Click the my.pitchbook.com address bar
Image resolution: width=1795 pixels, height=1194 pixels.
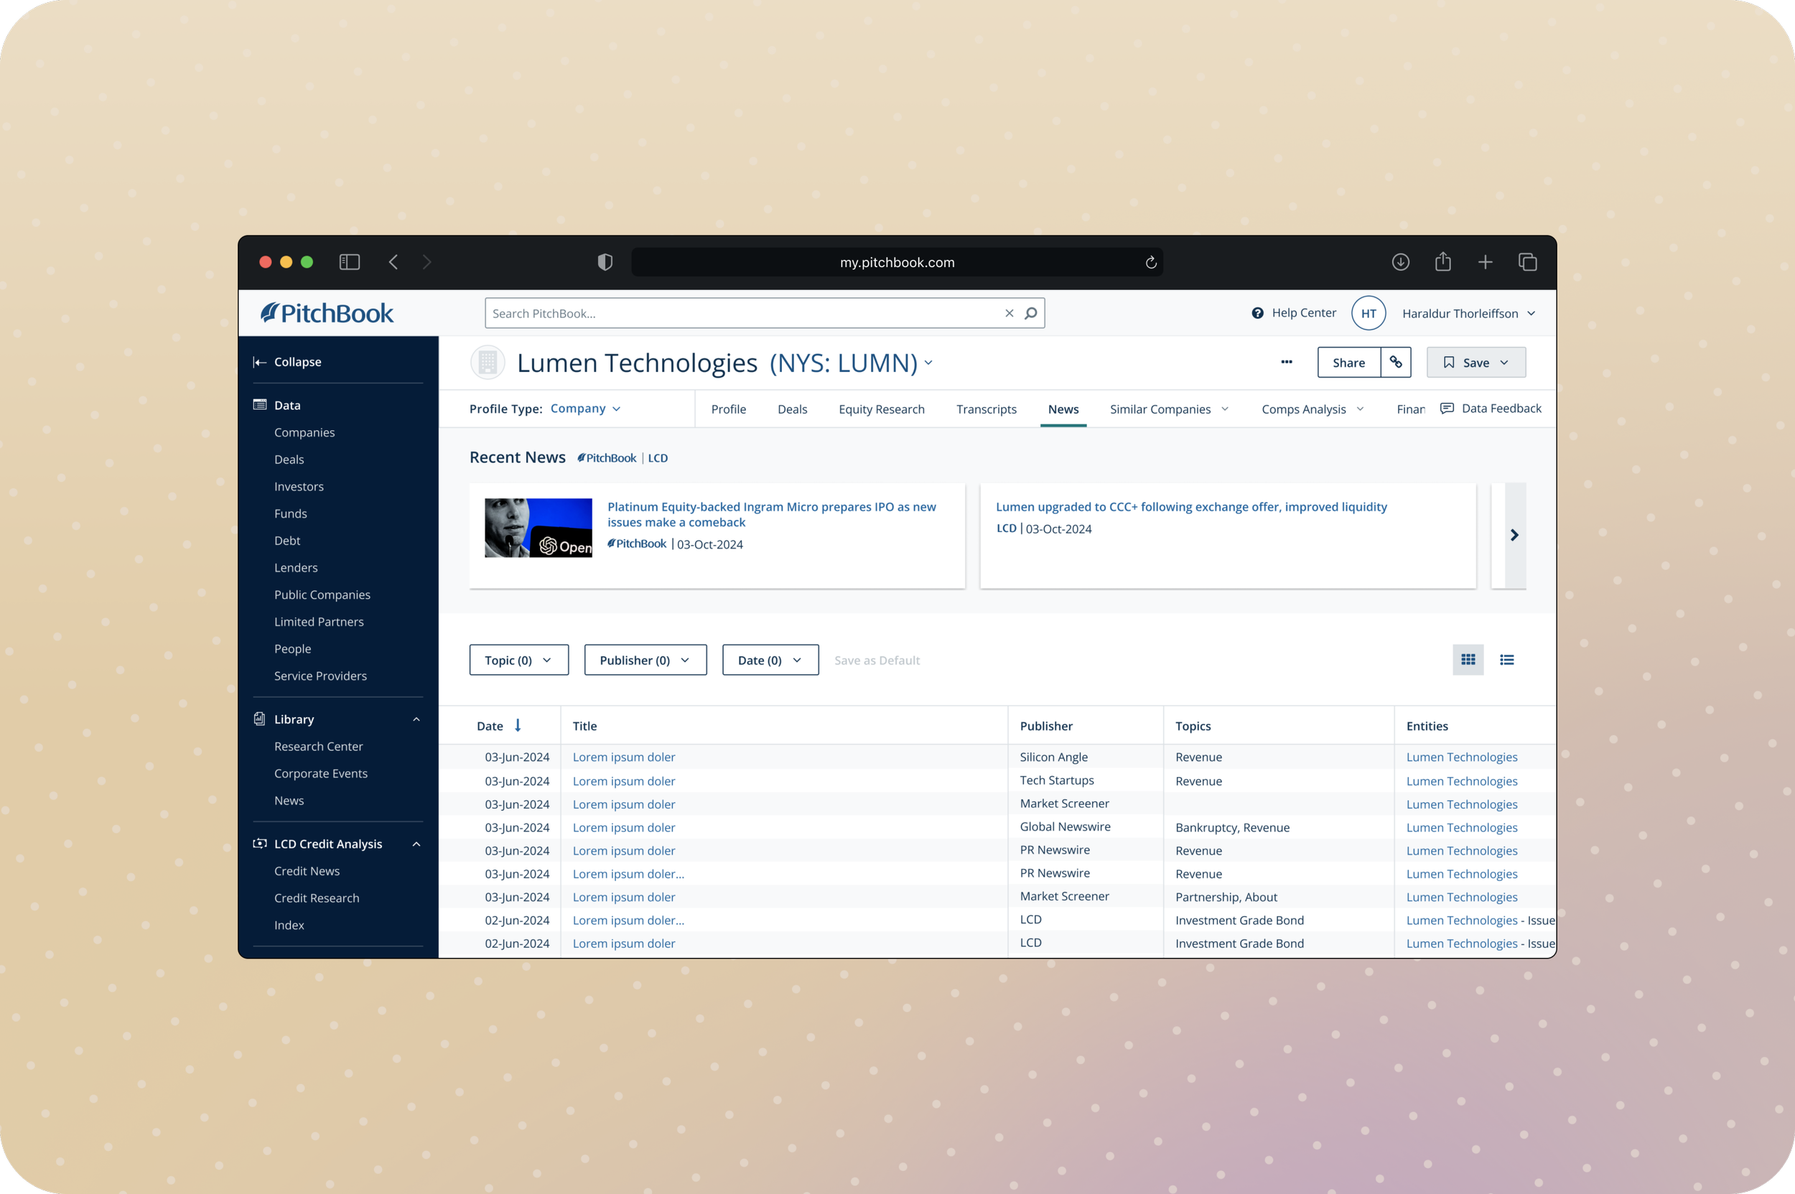tap(896, 262)
